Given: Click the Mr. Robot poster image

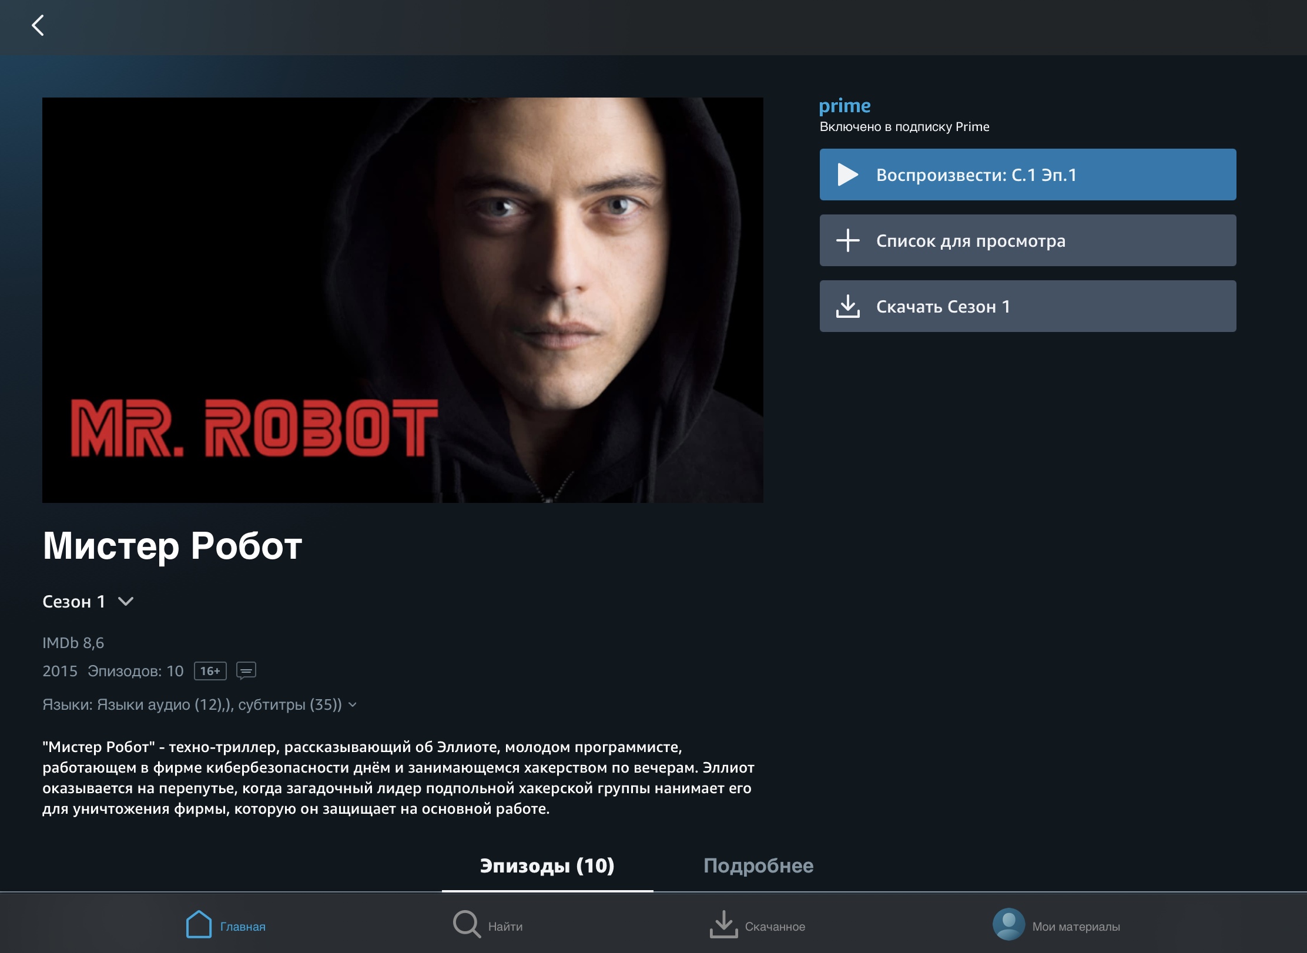Looking at the screenshot, I should pyautogui.click(x=403, y=300).
